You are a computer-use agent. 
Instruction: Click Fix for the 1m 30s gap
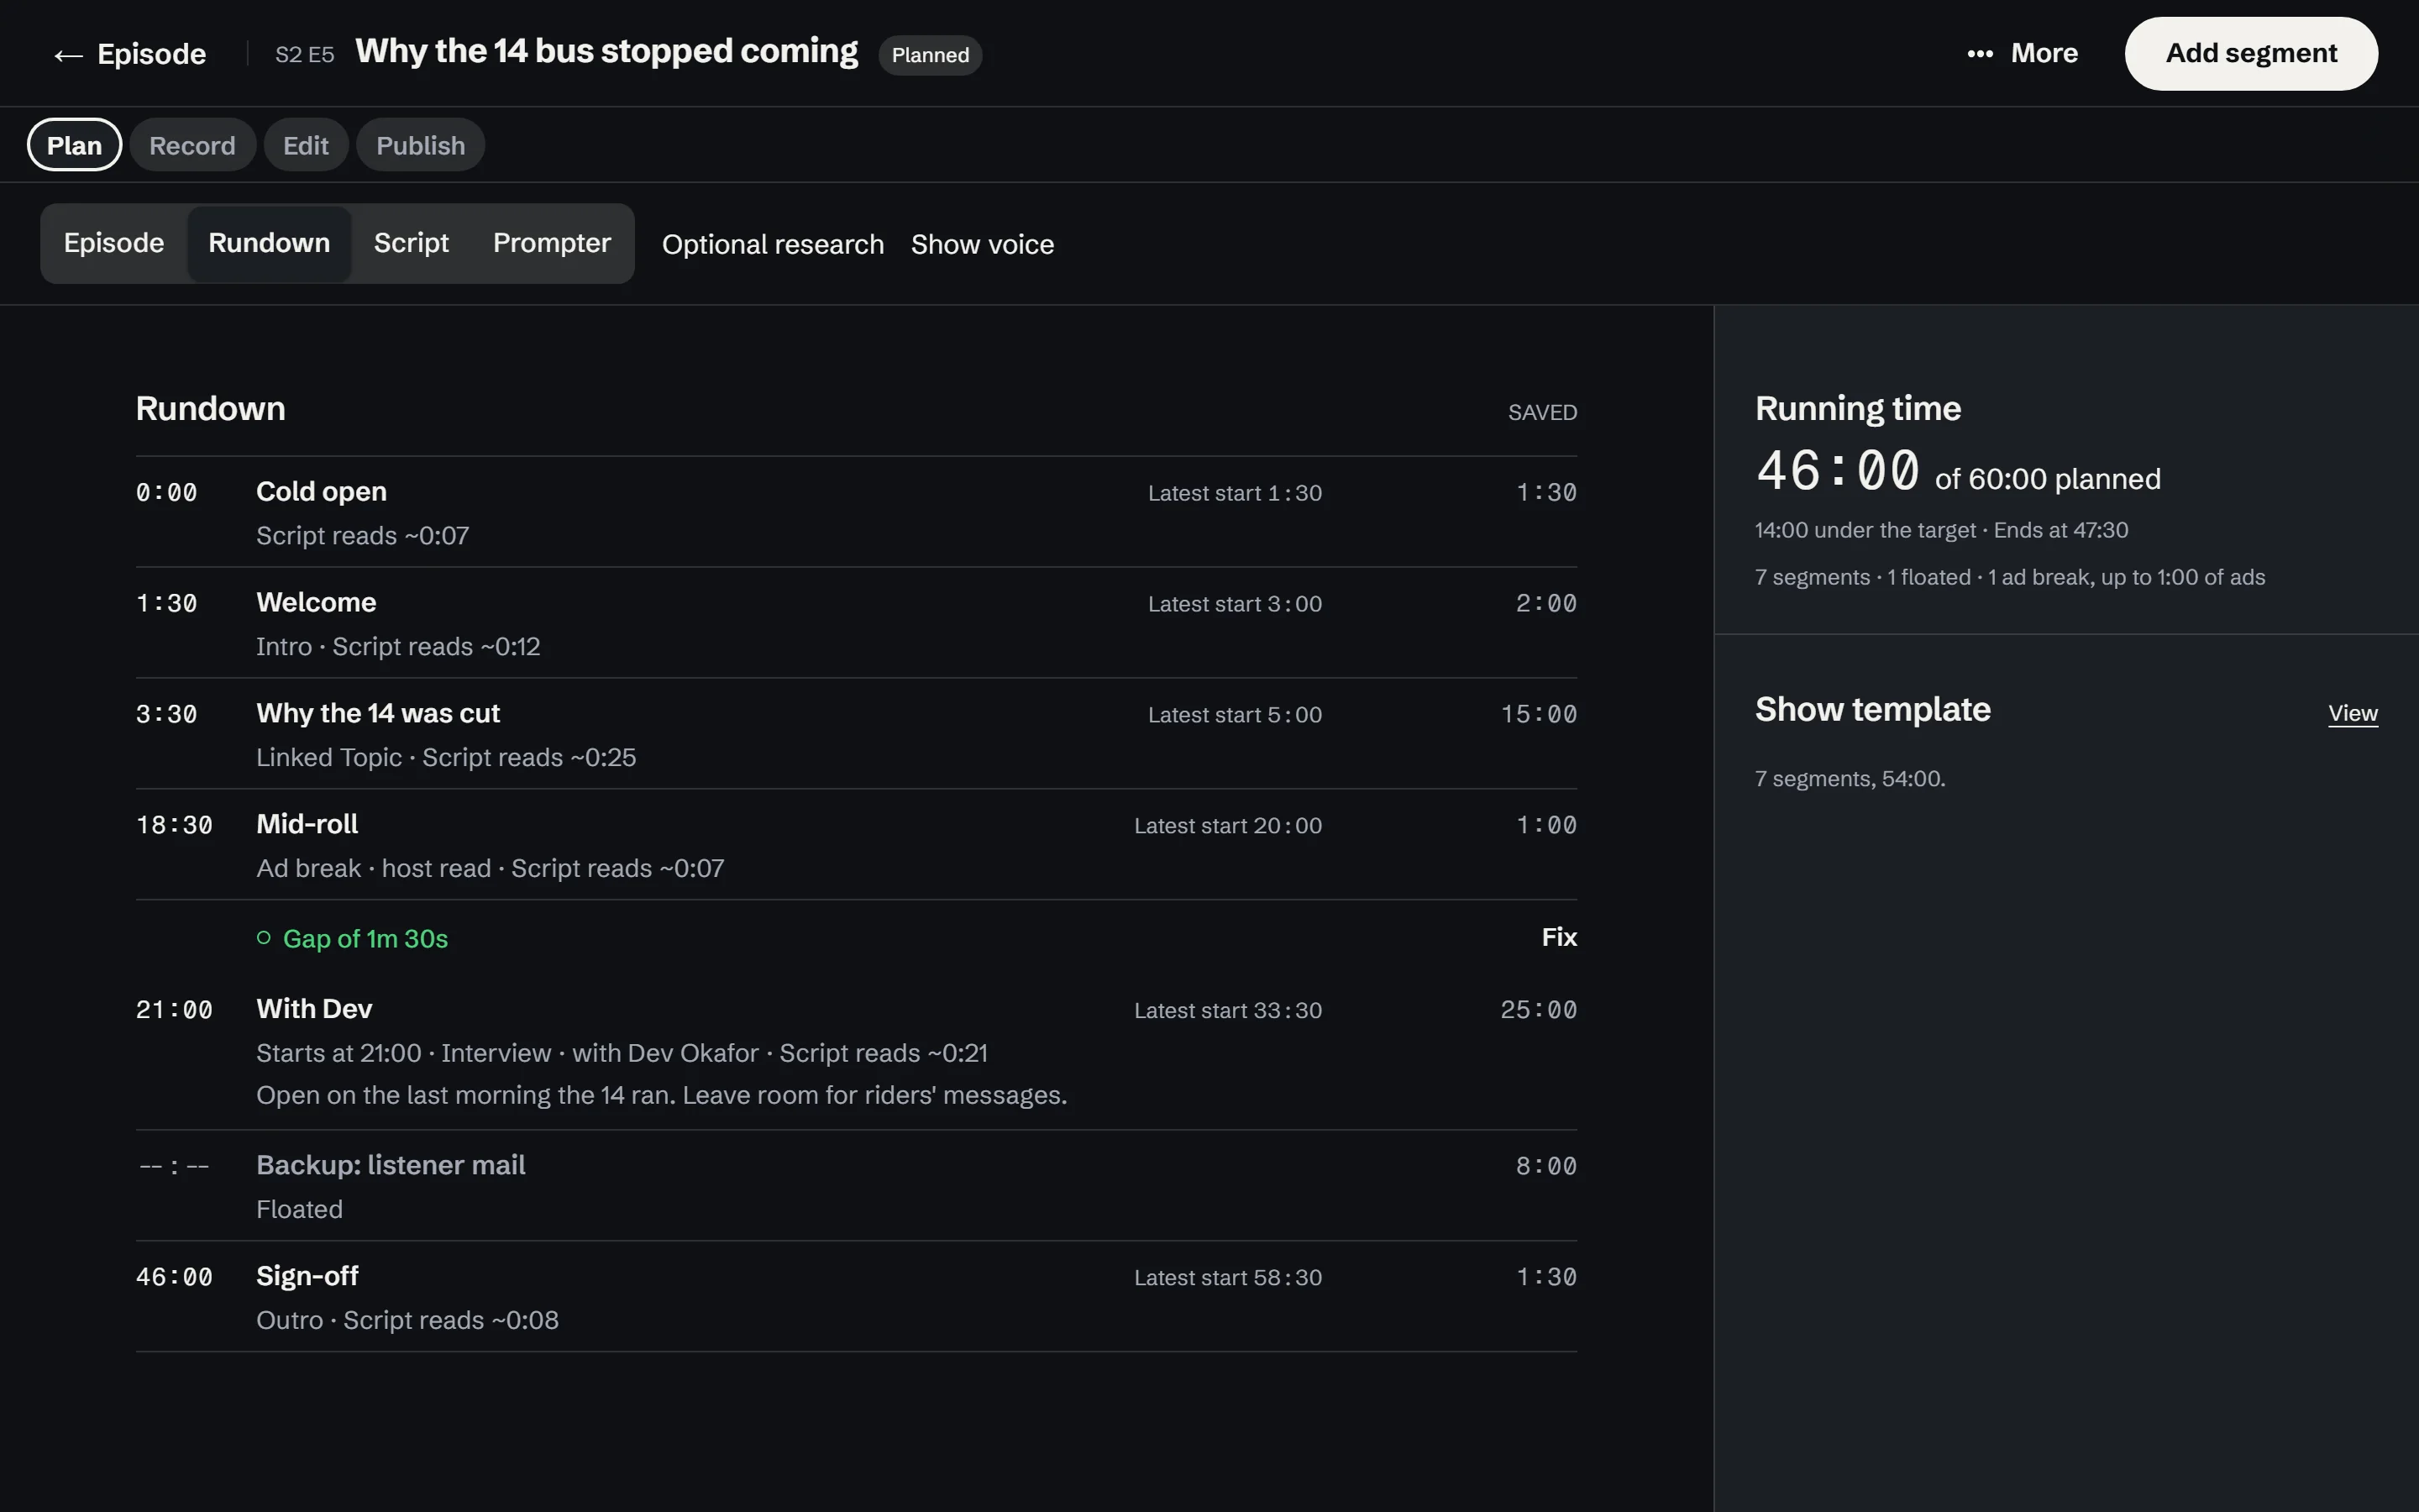1558,937
